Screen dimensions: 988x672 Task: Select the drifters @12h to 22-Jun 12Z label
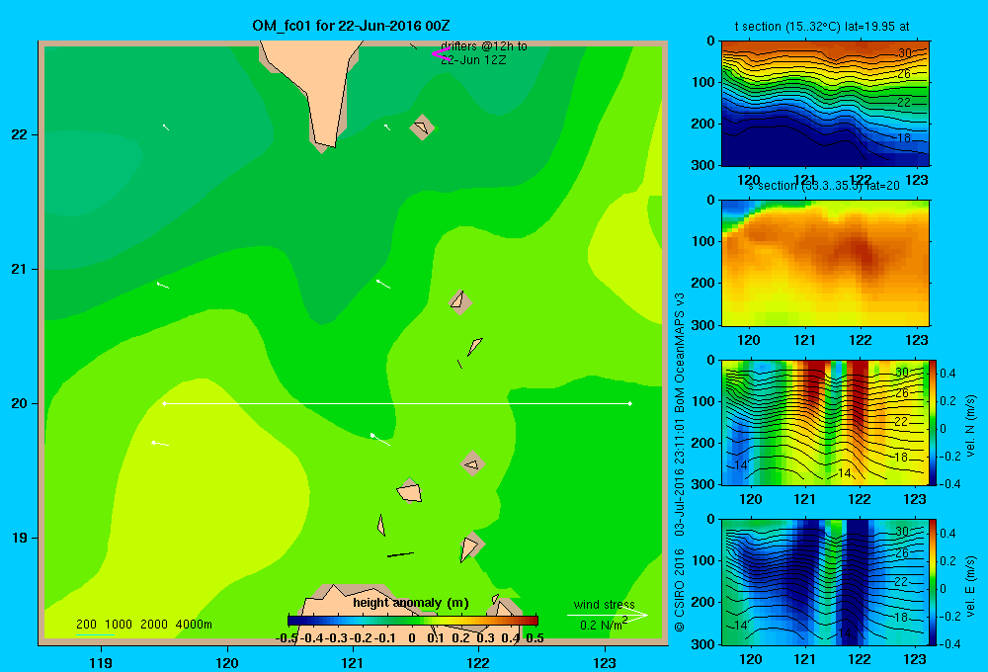(x=484, y=53)
